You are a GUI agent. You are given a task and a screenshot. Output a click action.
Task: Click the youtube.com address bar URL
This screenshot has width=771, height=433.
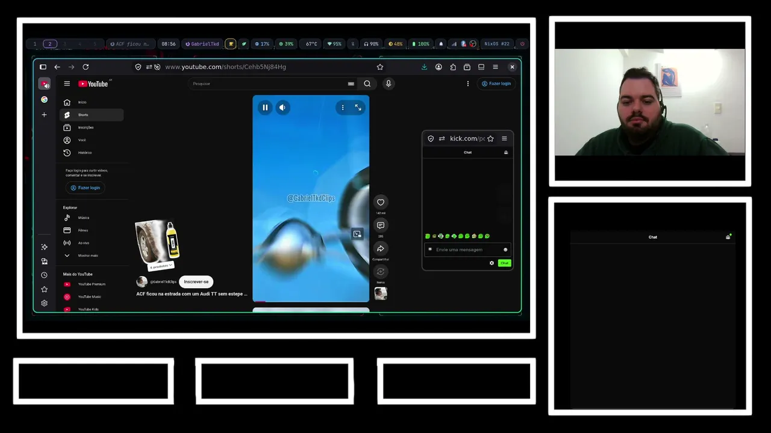point(226,67)
